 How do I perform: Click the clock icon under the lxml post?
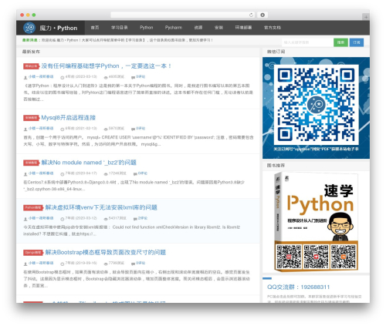coord(63,219)
